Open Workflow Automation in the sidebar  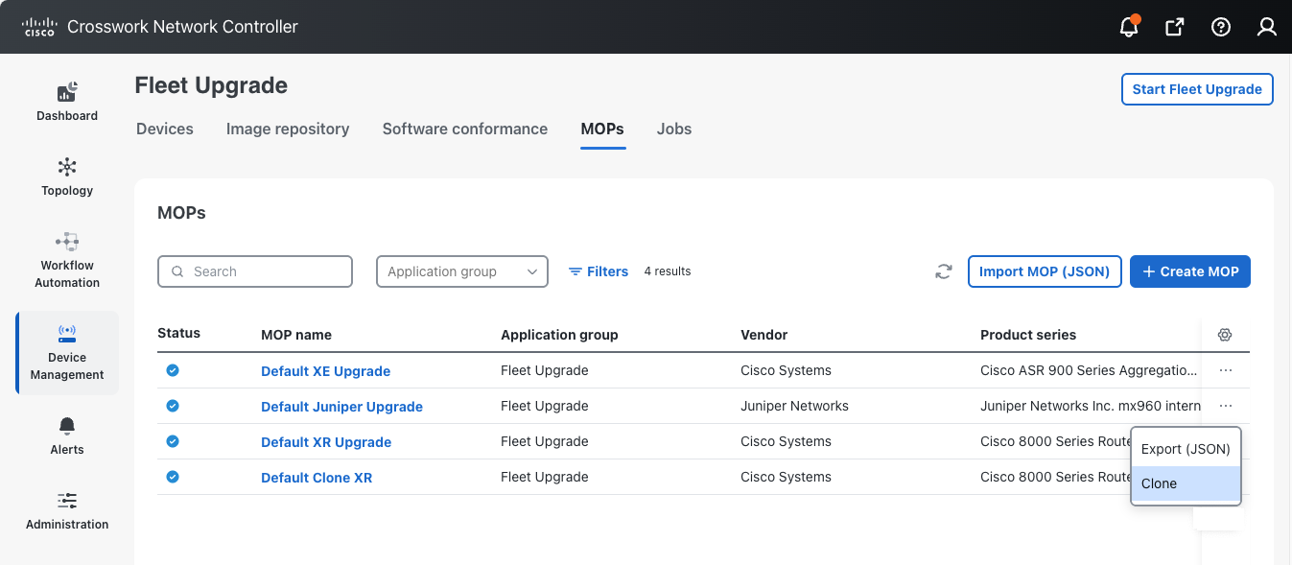coord(67,260)
